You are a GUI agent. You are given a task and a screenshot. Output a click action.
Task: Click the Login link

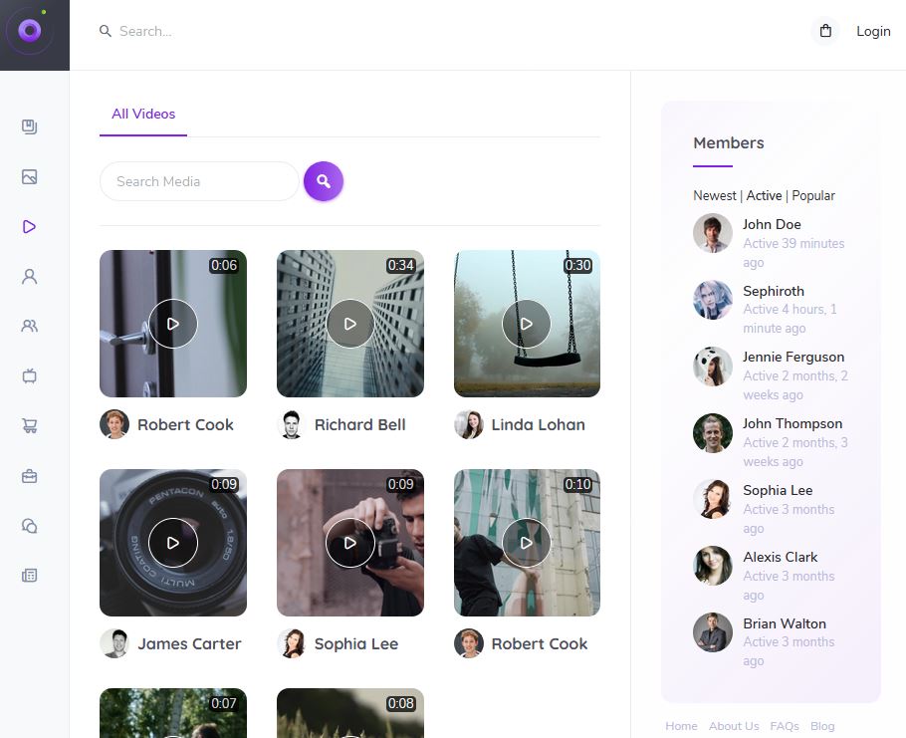873,31
